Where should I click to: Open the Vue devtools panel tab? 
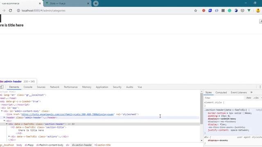coord(140,87)
